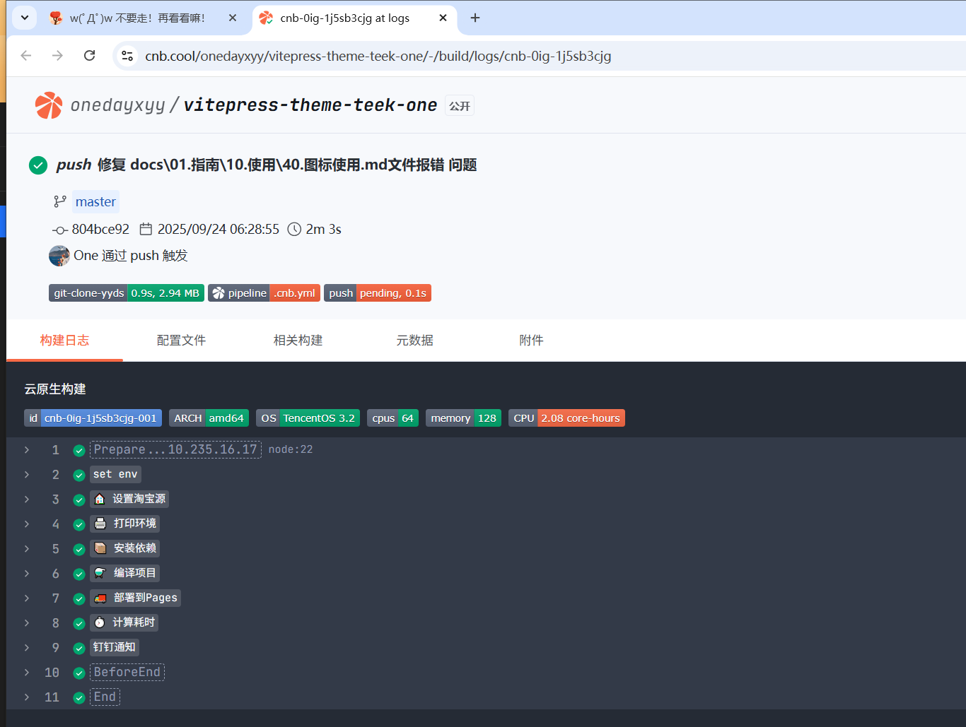The image size is (966, 727).
Task: Open the vitepress-theme-teek-one repository link
Action: [x=310, y=105]
